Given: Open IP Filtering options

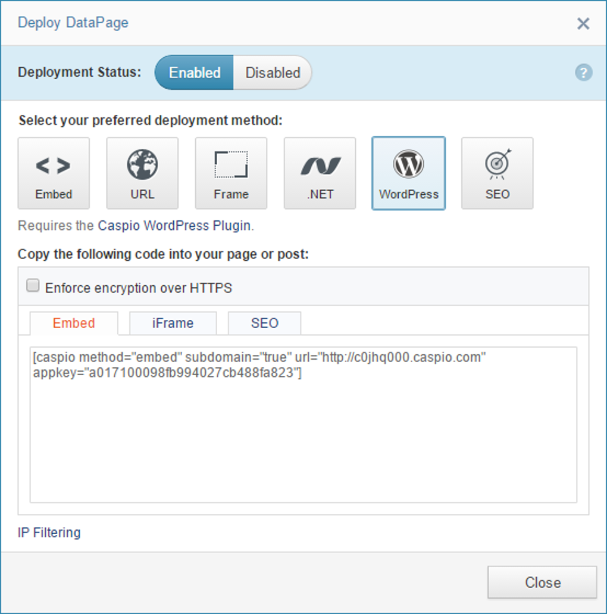Looking at the screenshot, I should tap(49, 532).
